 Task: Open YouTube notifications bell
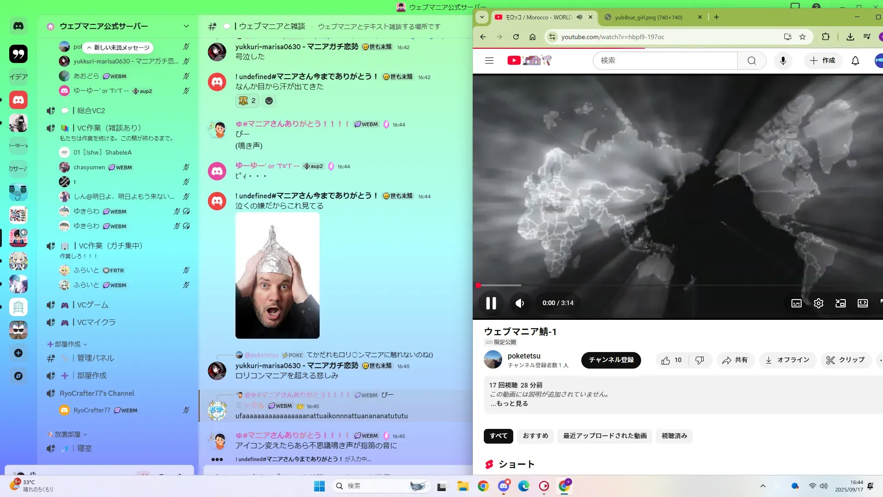coord(855,61)
